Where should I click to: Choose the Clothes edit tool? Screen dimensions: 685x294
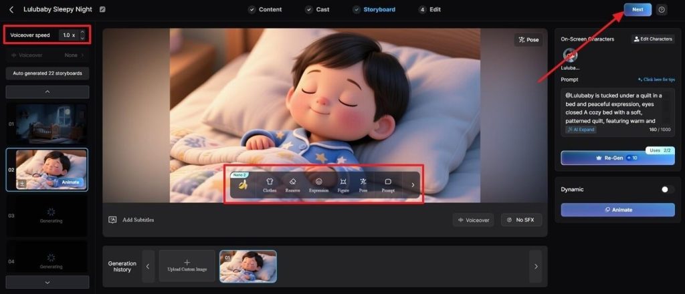(x=270, y=185)
